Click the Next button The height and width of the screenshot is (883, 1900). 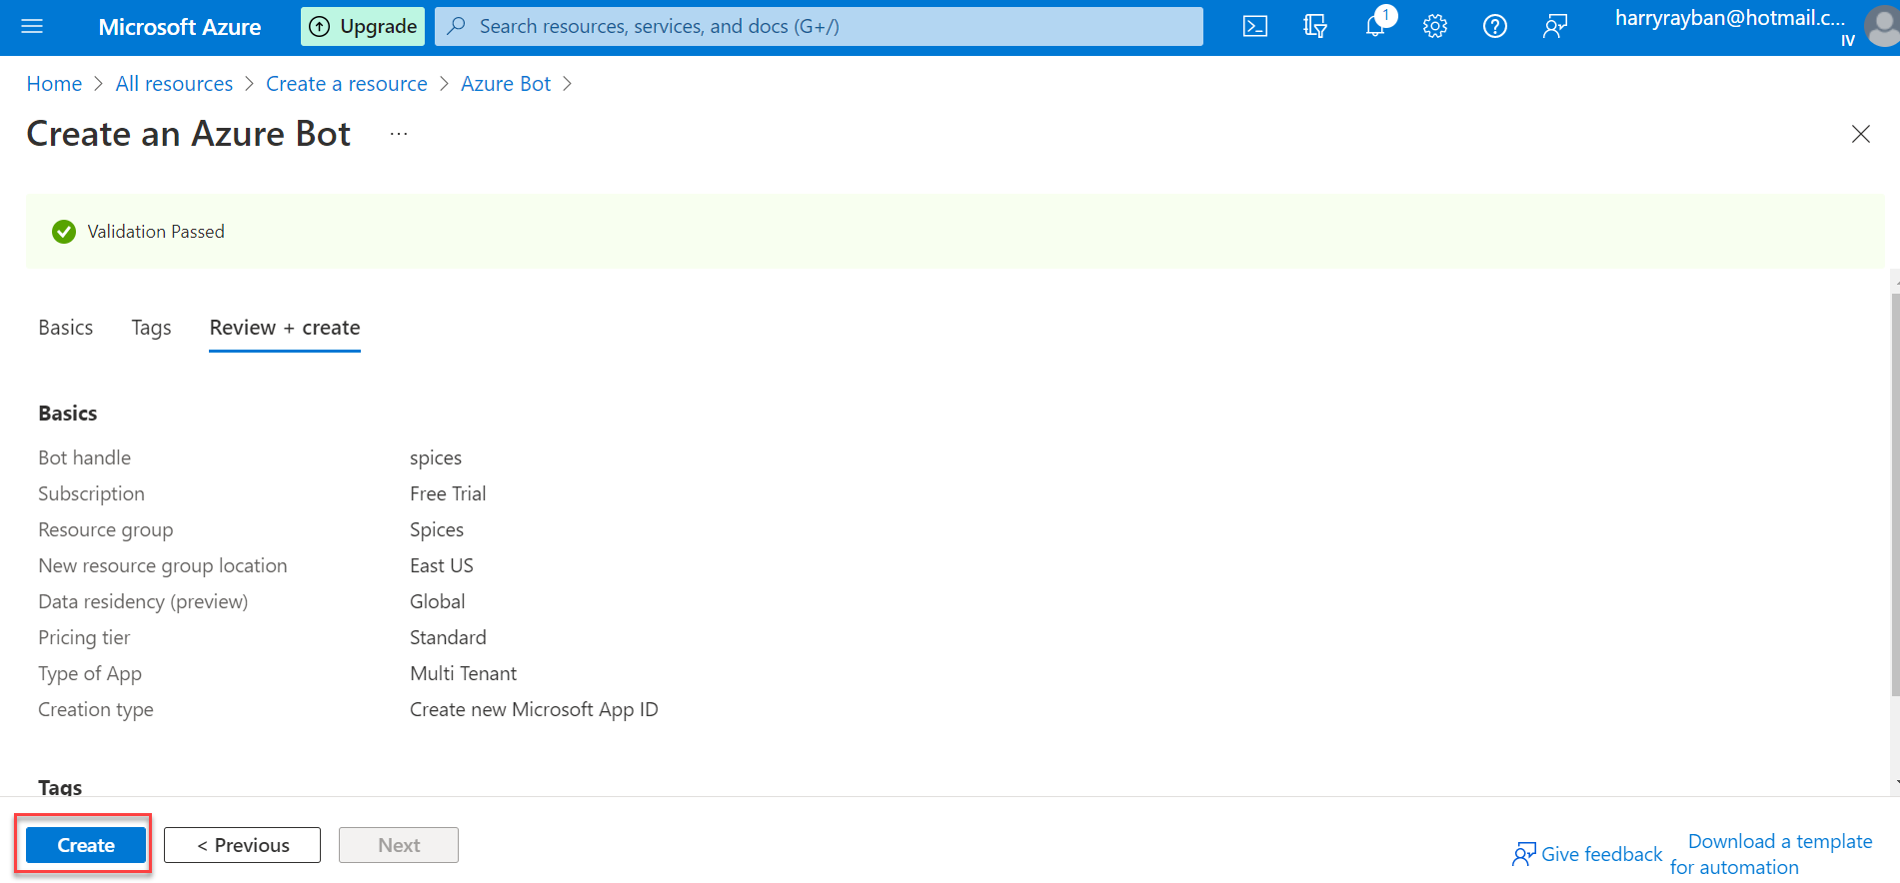tap(399, 845)
